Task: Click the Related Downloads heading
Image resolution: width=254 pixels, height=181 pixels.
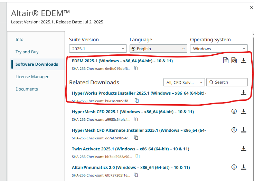Action: tap(94, 83)
